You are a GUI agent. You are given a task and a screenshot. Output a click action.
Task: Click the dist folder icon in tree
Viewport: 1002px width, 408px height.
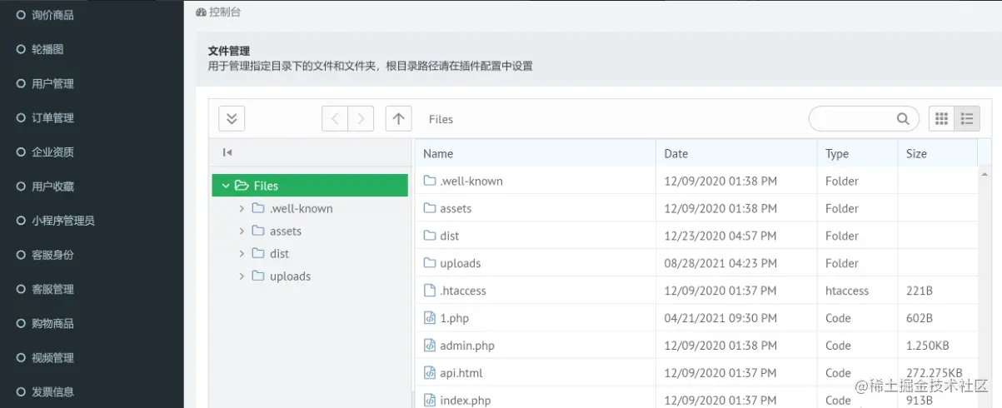(258, 253)
